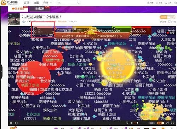Screen dimensions: 177x129
Task: Refresh the live stream player
Action: [16, 123]
